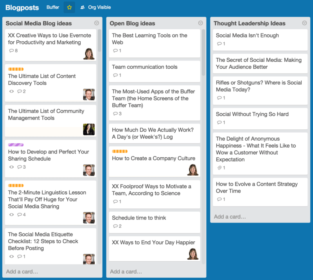This screenshot has height=280, width=313.
Task: Open the list menu for "Thought Leadership Ideas"
Action: [x=304, y=23]
